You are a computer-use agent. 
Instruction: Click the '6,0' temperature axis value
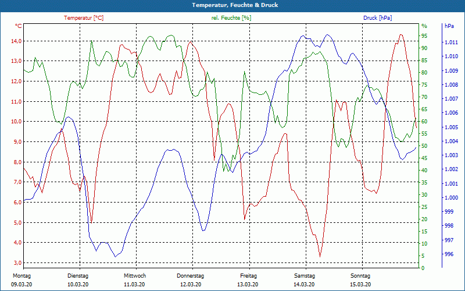coord(17,202)
